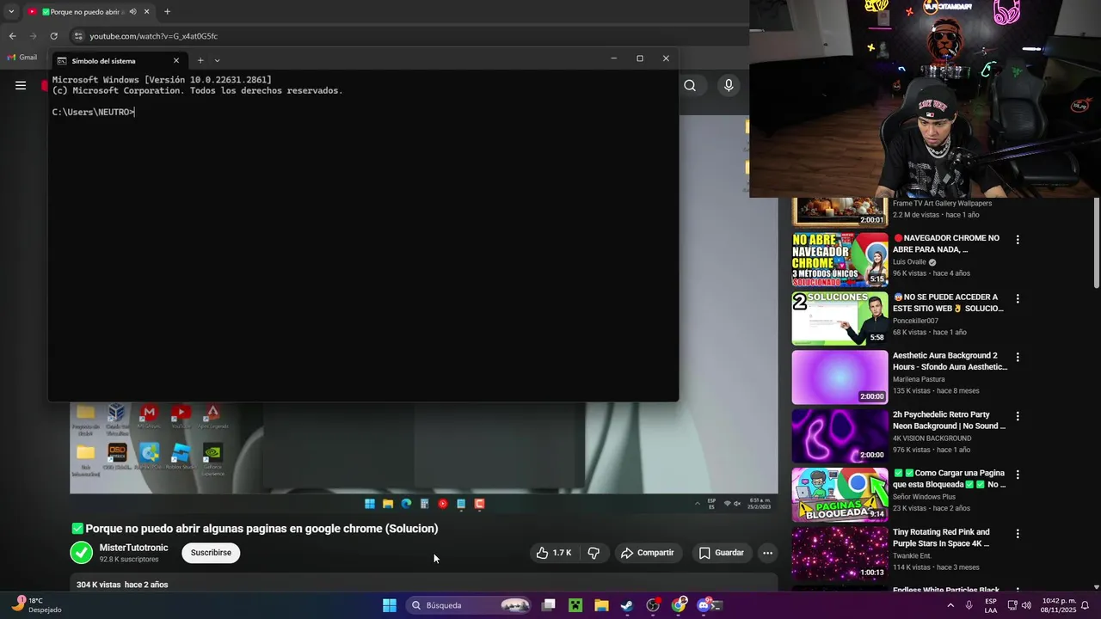1101x619 pixels.
Task: Open the '2 SOLUCIONES' video thumbnail
Action: pyautogui.click(x=840, y=318)
